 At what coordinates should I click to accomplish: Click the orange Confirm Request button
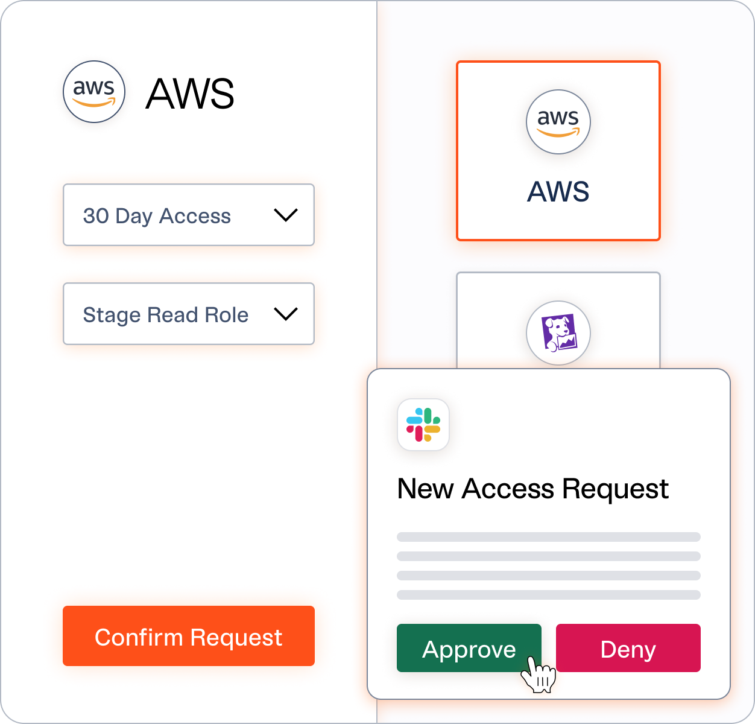pos(189,636)
